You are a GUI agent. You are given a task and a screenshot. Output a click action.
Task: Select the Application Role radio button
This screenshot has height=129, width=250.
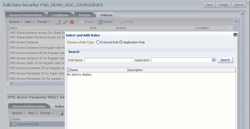click(121, 42)
